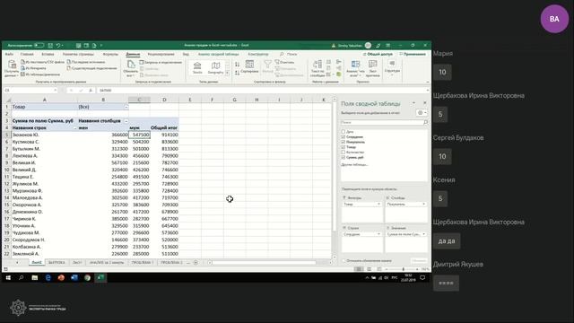574x323 pixels.
Task: Open the Insert (Вставка) ribbon tab
Action: [x=48, y=54]
